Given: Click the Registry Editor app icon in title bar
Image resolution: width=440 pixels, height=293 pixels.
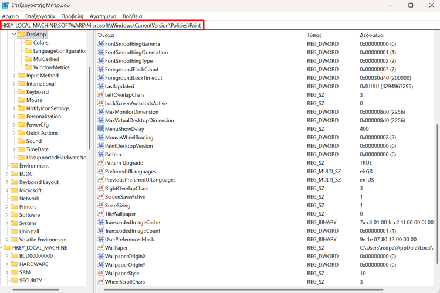Looking at the screenshot, I should pos(6,5).
